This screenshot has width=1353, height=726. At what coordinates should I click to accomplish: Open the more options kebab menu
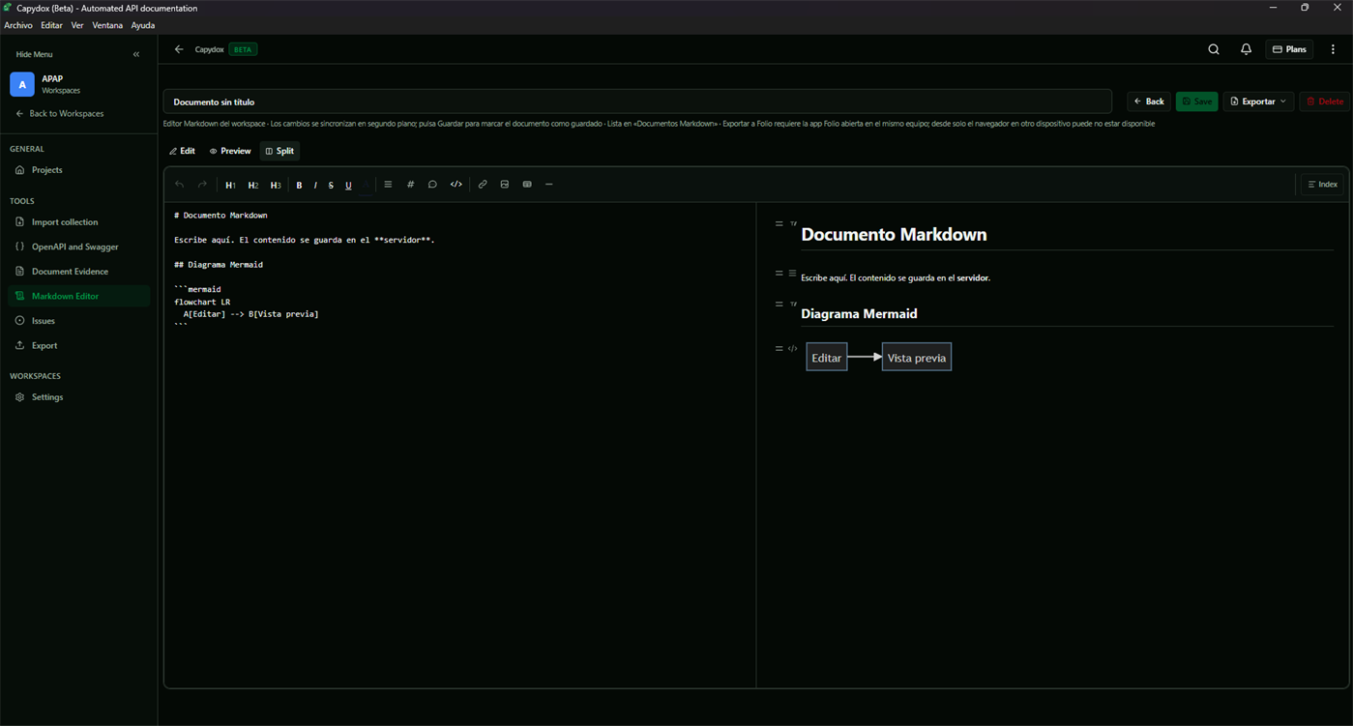click(x=1333, y=49)
